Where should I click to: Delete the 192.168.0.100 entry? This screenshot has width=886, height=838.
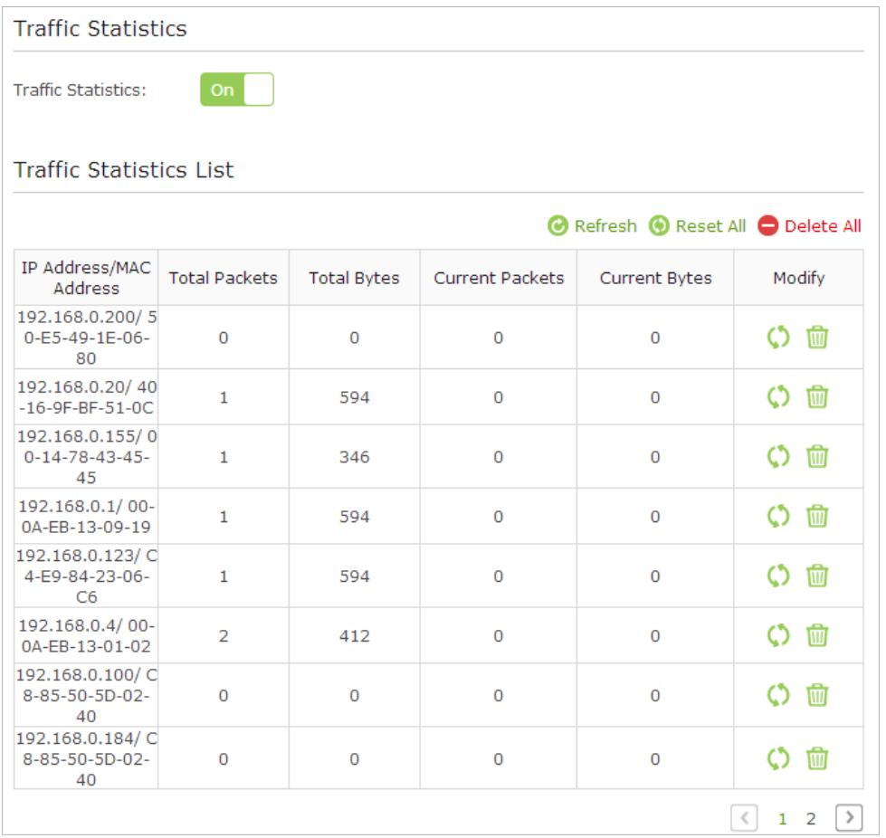point(817,695)
